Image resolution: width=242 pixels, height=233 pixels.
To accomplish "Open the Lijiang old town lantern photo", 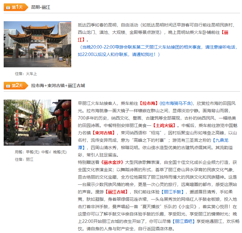I will tap(37, 123).
